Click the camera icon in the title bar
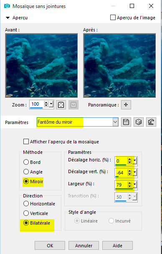Screen dimensions: 162x254 pyautogui.click(x=7, y=6)
